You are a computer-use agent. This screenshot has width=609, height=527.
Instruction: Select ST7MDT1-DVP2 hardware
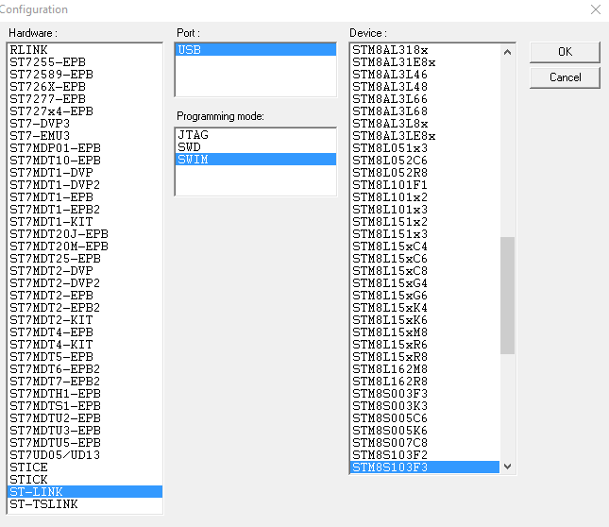point(85,185)
